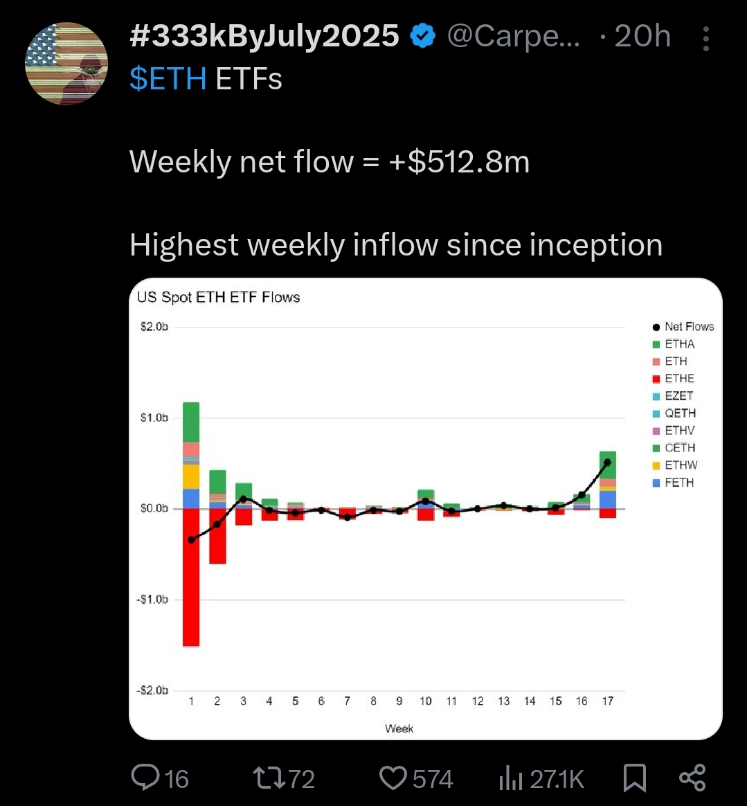Click the ETHW yellow legend swatch
The image size is (747, 806).
point(656,465)
